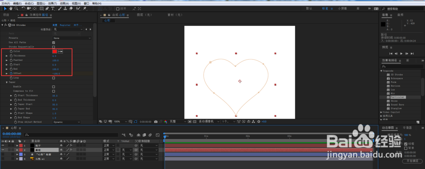This screenshot has width=425, height=169.
Task: Enable Stroke Sequentially checkbox
Action: coord(54,47)
